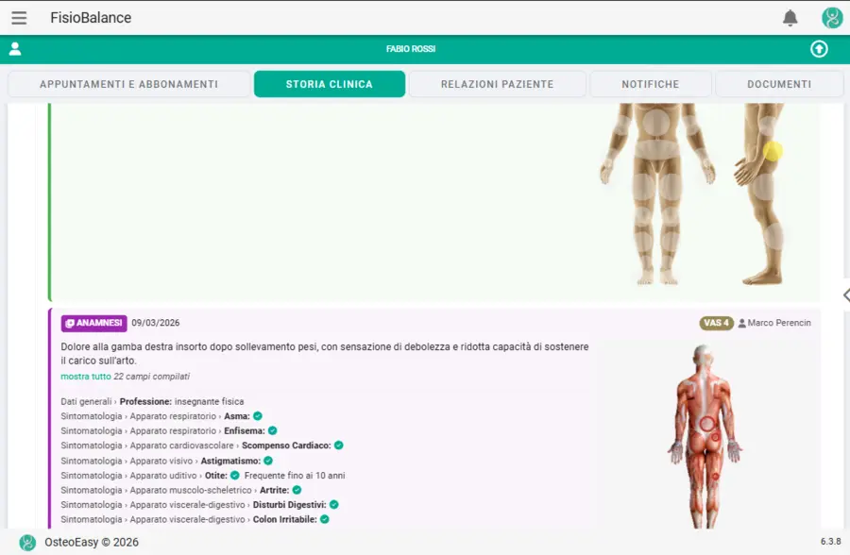The image size is (850, 555).
Task: Toggle the Colon Irritabile check mark
Action: tap(325, 519)
